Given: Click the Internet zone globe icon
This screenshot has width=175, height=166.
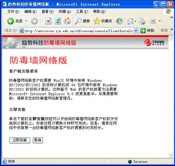Looking at the screenshot, I should 130,162.
